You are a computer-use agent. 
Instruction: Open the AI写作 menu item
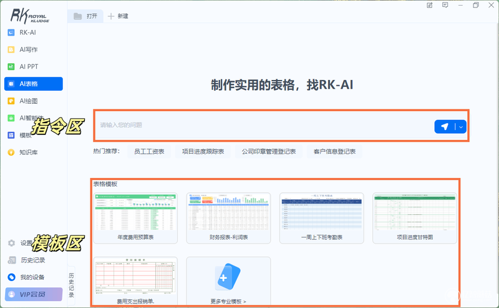[34, 49]
